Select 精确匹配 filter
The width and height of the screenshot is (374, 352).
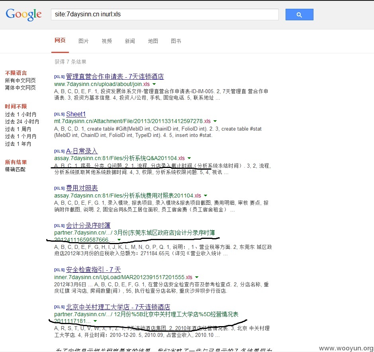point(15,169)
